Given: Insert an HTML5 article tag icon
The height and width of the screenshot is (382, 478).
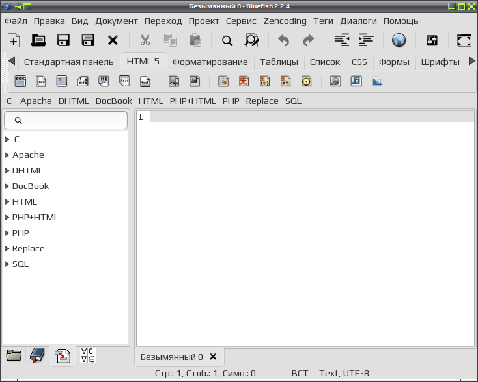Looking at the screenshot, I should [x=62, y=81].
